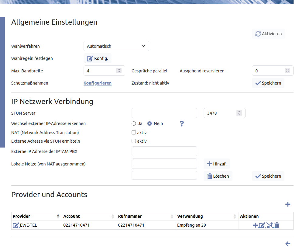The height and width of the screenshot is (247, 296).
Task: Select the Ja radio button
Action: click(x=134, y=123)
